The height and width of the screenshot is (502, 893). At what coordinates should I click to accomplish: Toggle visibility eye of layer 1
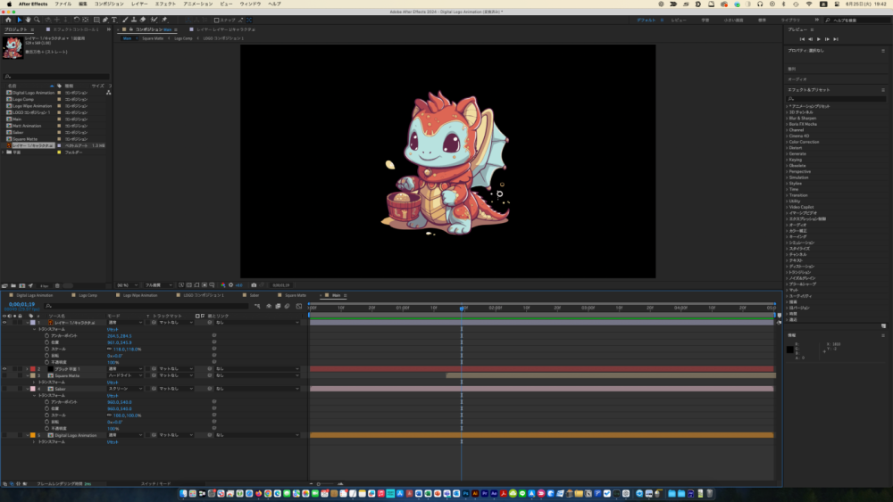click(4, 322)
